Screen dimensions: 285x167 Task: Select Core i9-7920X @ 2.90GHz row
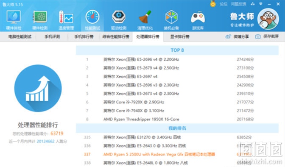177,102
